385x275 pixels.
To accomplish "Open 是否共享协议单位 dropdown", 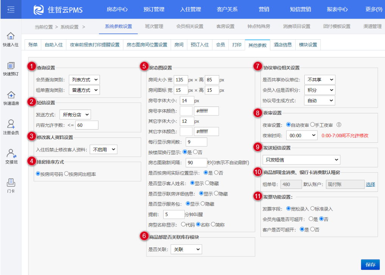I will coord(320,80).
